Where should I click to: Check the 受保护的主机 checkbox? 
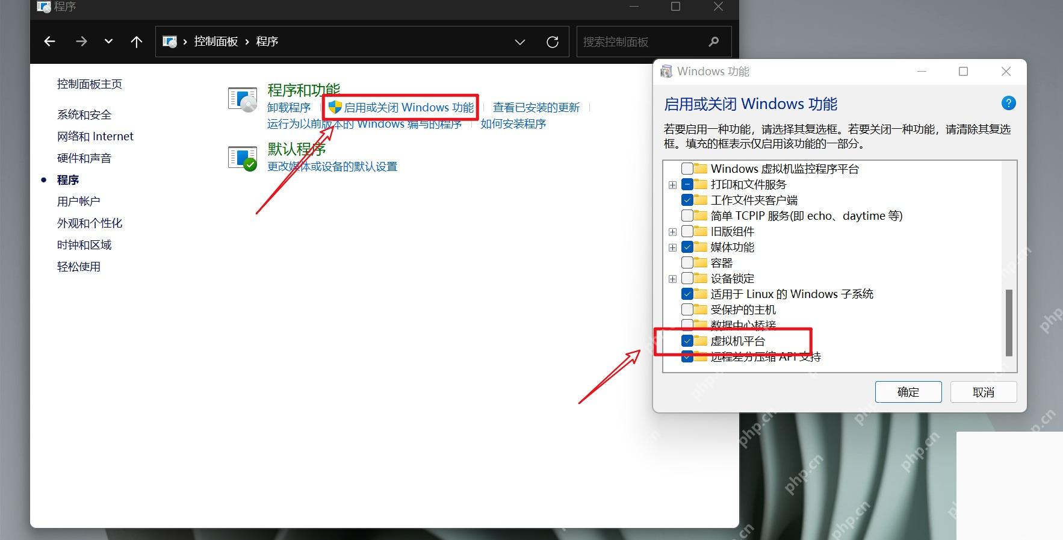pyautogui.click(x=687, y=309)
